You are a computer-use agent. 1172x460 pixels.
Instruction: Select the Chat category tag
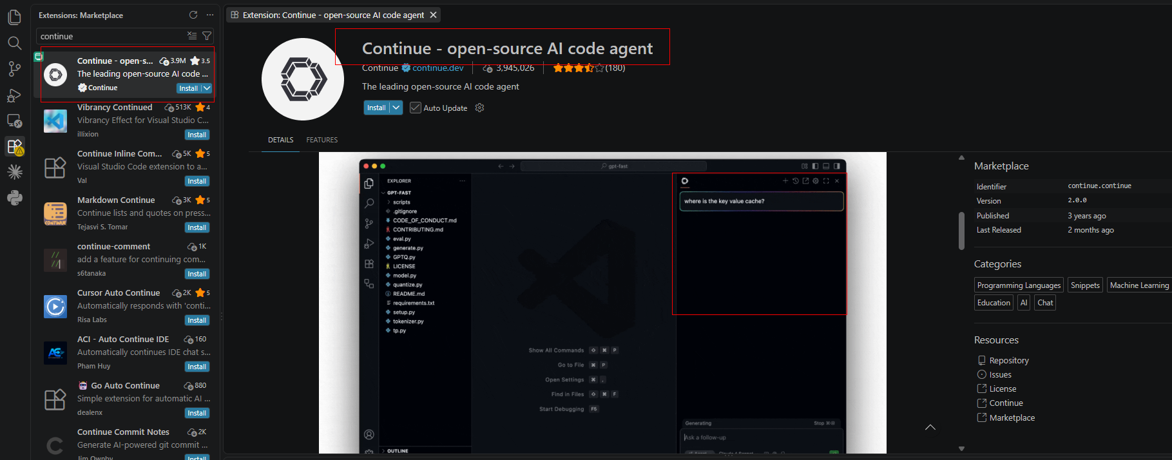1045,303
